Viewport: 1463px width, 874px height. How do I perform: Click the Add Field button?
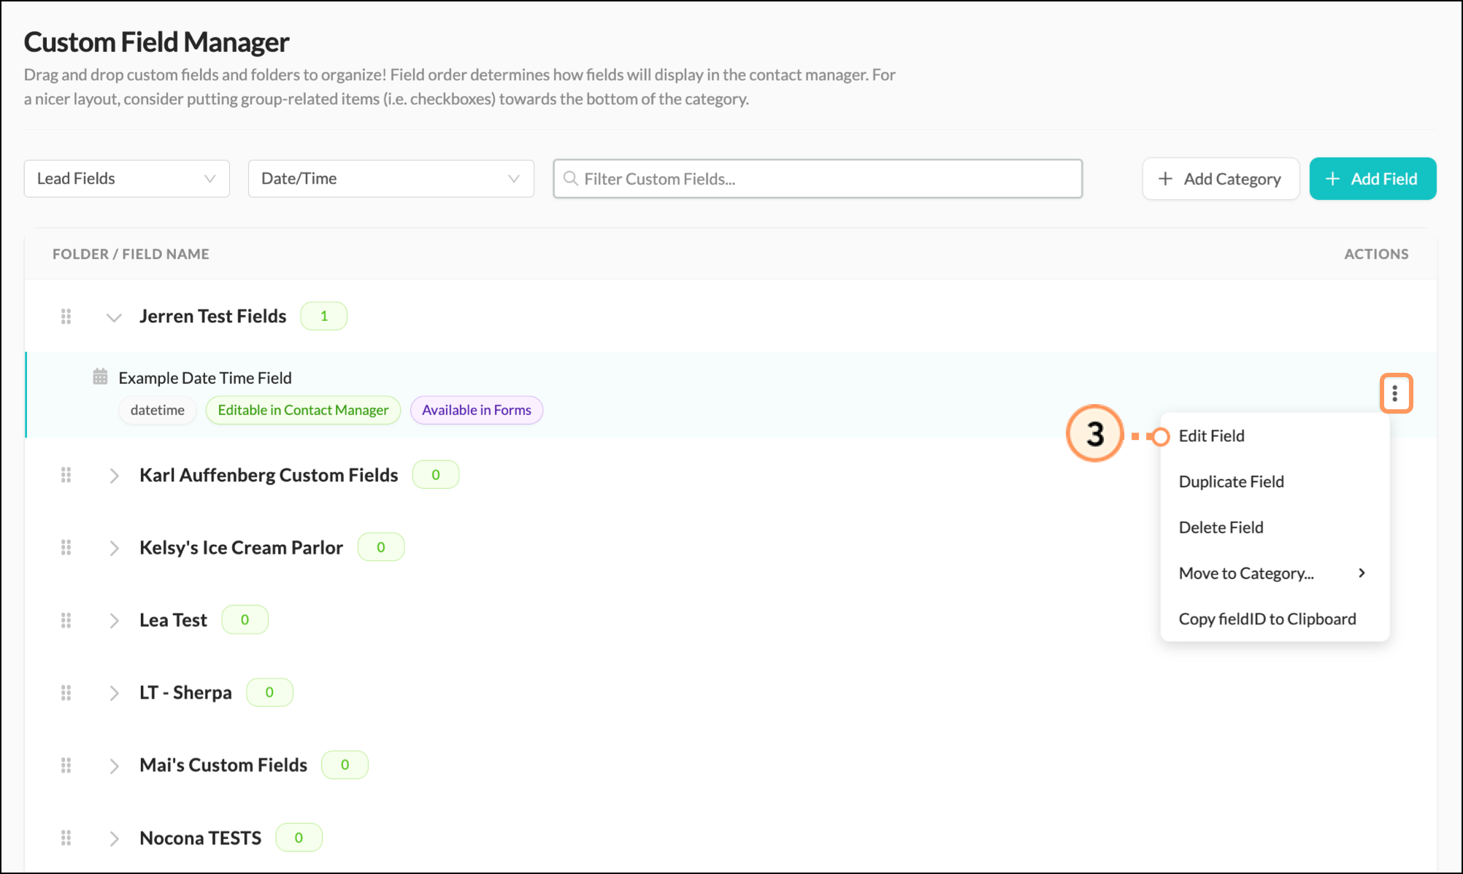click(x=1372, y=179)
